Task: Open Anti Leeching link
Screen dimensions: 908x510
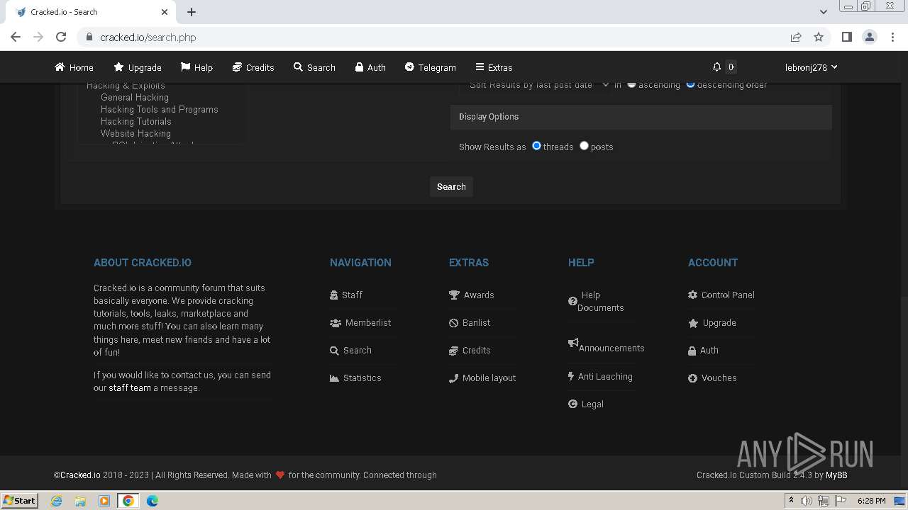Action: (x=605, y=376)
